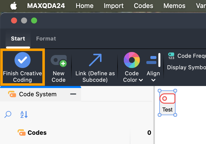Image resolution: width=206 pixels, height=144 pixels.
Task: Collapse the Code System panel with minus
Action: point(73,94)
